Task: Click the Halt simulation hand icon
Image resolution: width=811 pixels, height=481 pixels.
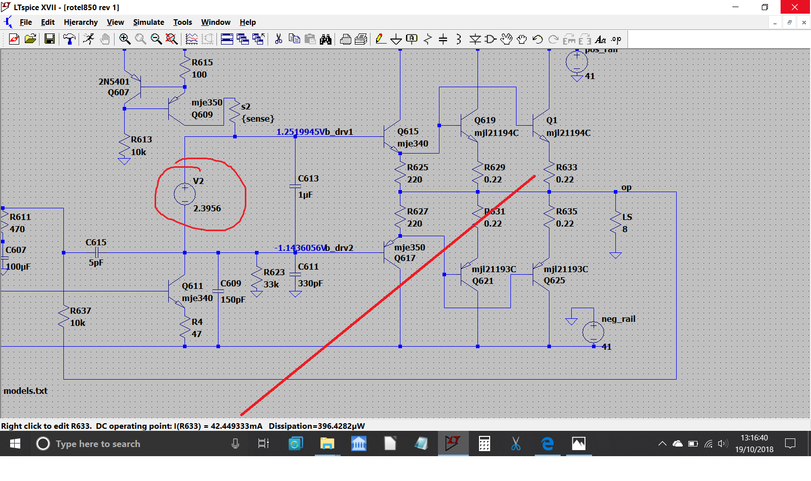Action: [x=105, y=39]
